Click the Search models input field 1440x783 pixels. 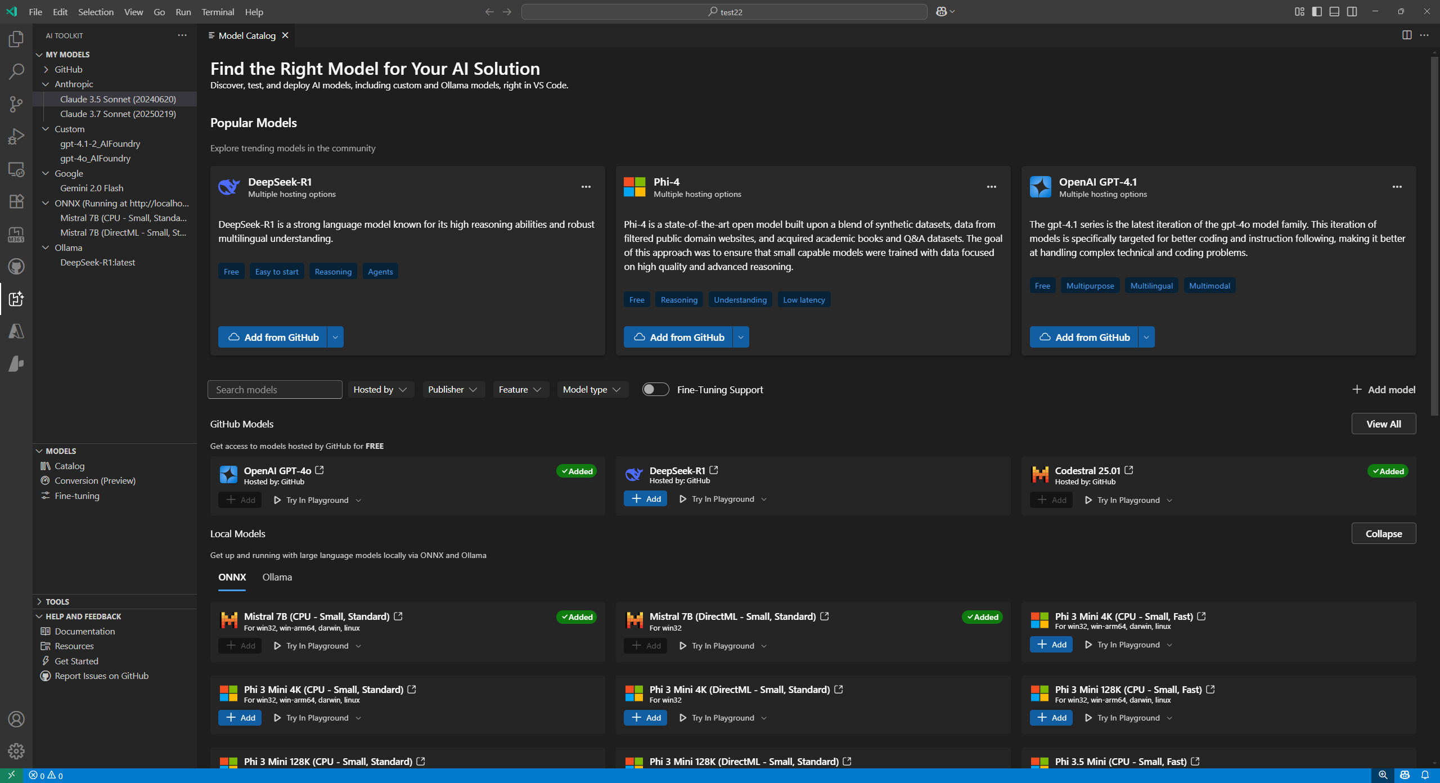click(274, 389)
